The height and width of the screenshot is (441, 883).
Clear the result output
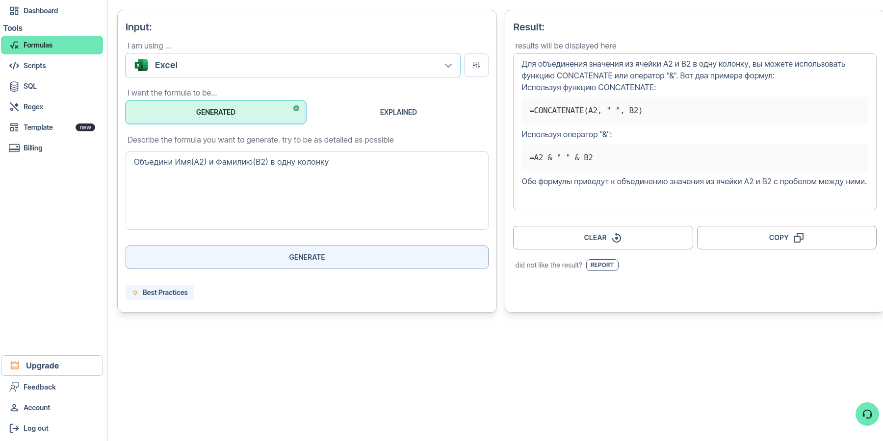pos(602,238)
